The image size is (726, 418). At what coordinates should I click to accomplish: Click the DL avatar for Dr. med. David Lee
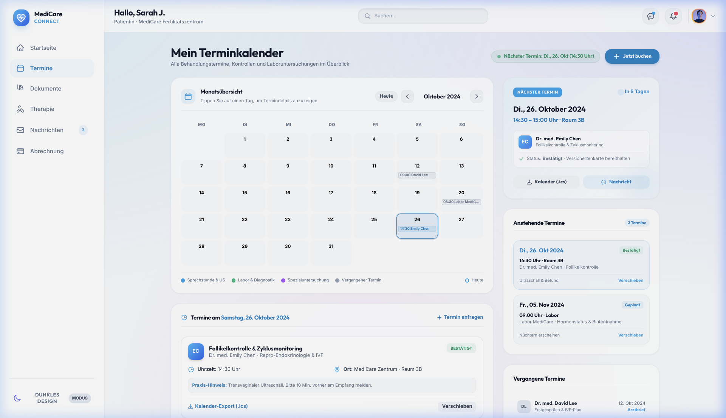[524, 407]
